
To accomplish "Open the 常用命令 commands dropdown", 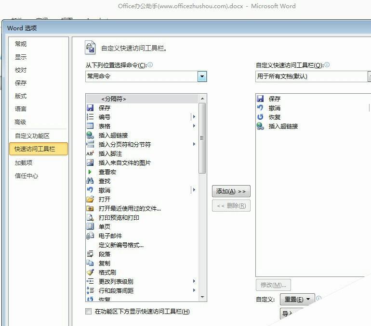I will click(202, 76).
